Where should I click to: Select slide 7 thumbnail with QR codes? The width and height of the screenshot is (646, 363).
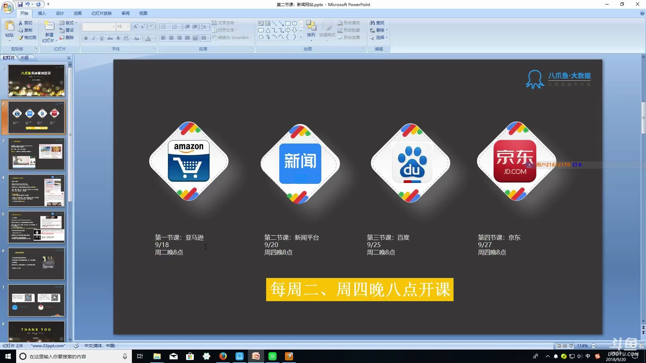coord(36,300)
